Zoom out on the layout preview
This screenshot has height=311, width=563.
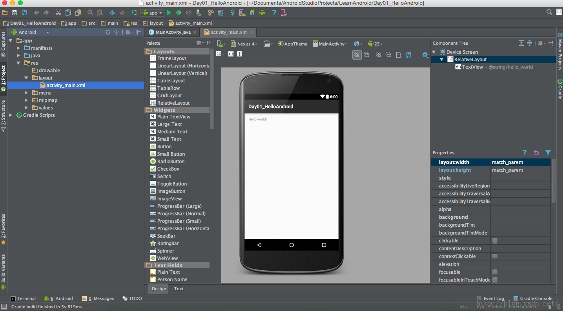pos(388,55)
